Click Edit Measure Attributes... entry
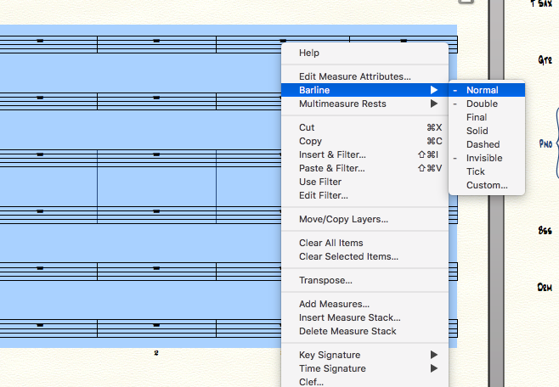559x387 pixels. [x=355, y=76]
